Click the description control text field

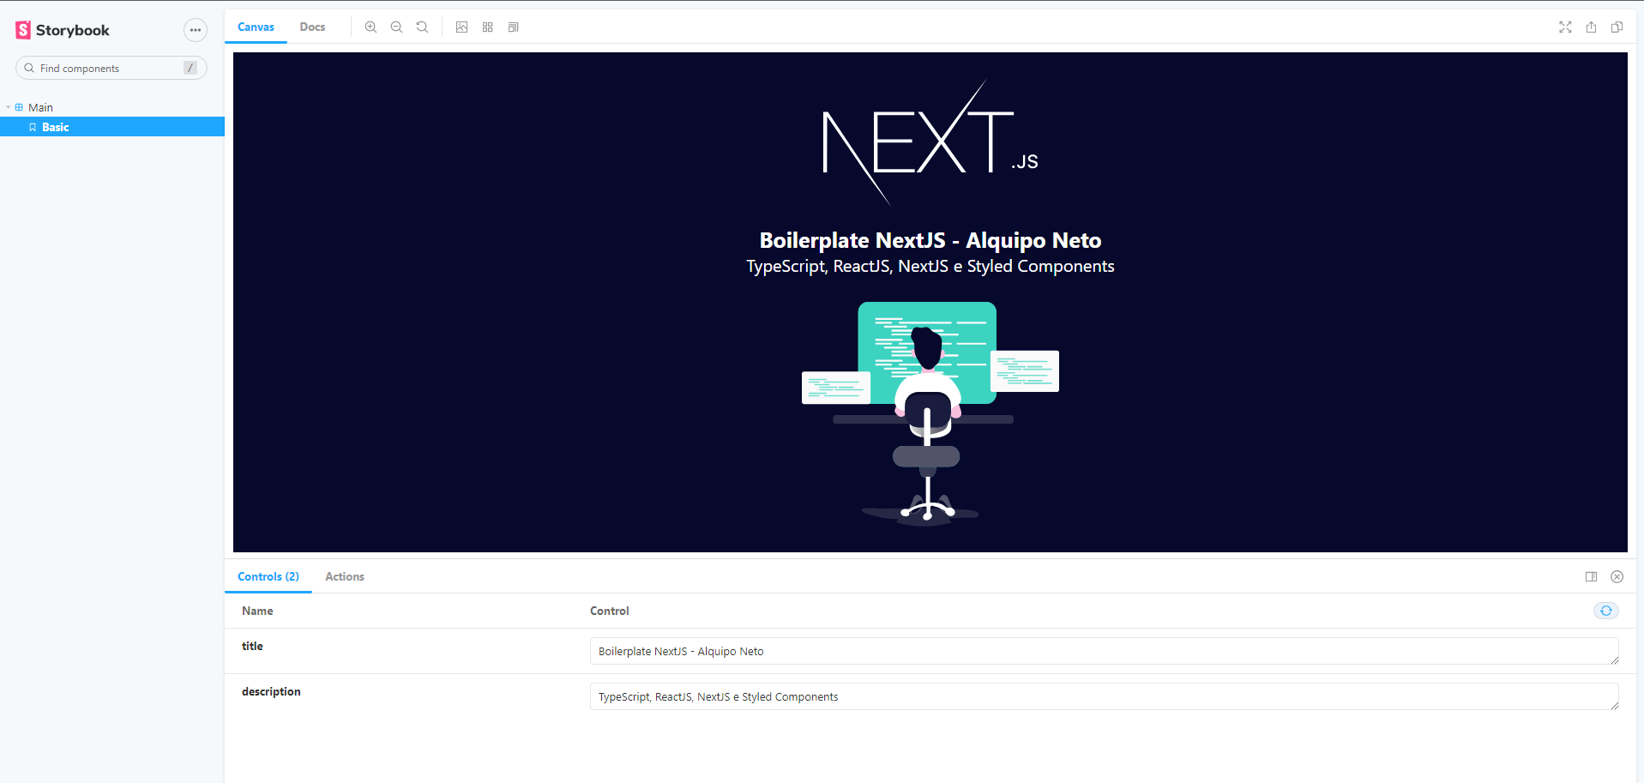coord(1104,696)
